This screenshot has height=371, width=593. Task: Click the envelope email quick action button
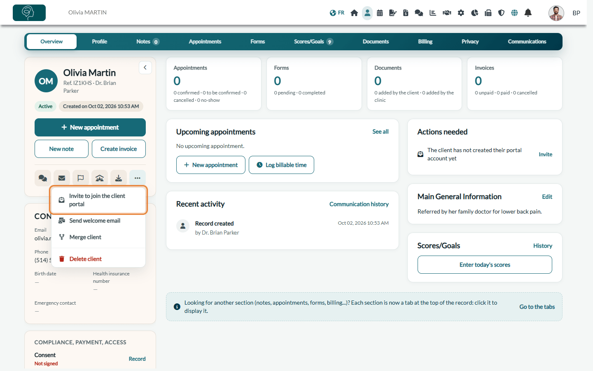click(x=62, y=178)
